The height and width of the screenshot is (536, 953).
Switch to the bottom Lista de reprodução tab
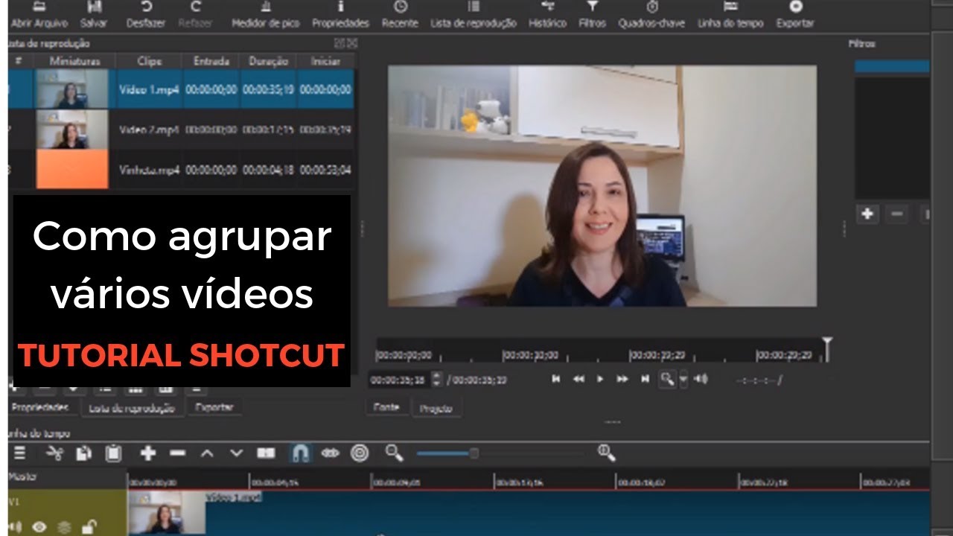[131, 408]
